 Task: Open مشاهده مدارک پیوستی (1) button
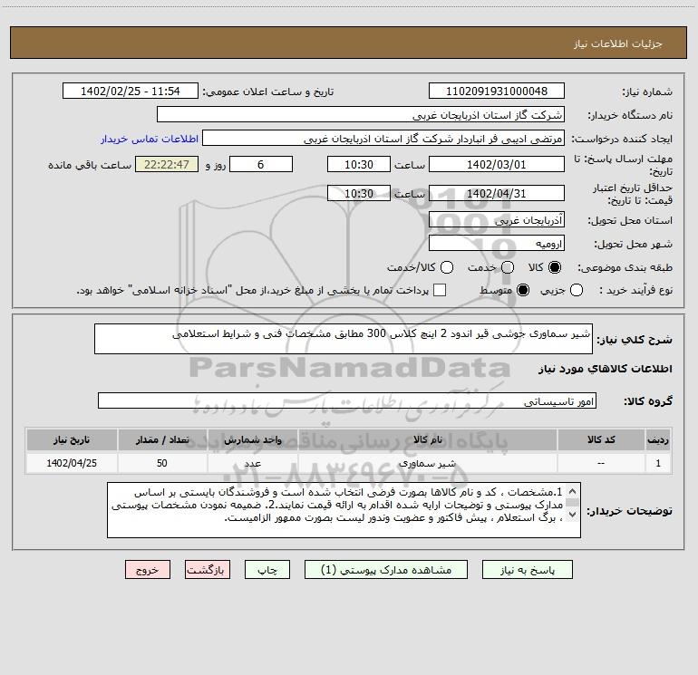[x=386, y=570]
